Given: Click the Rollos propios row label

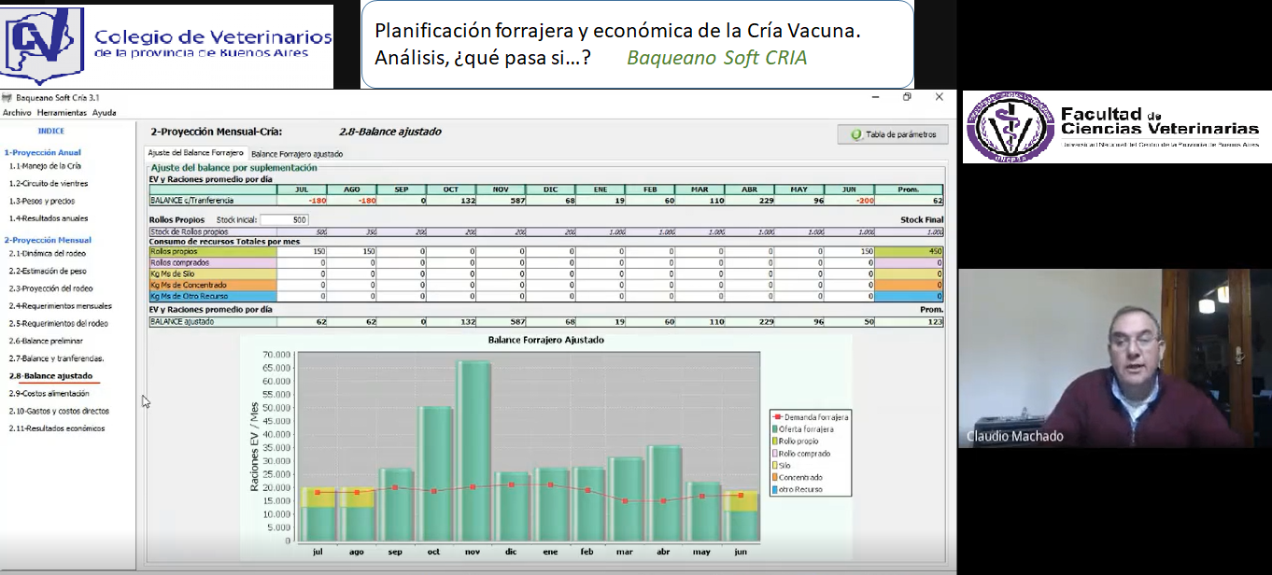Looking at the screenshot, I should [213, 251].
